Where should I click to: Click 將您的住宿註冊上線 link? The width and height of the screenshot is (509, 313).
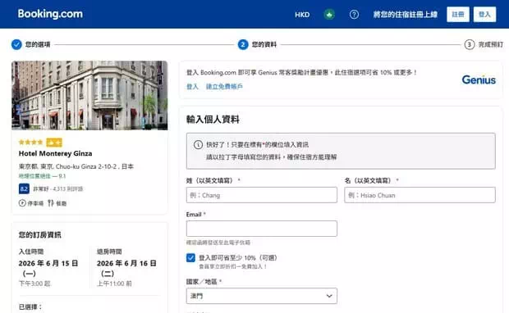point(405,15)
